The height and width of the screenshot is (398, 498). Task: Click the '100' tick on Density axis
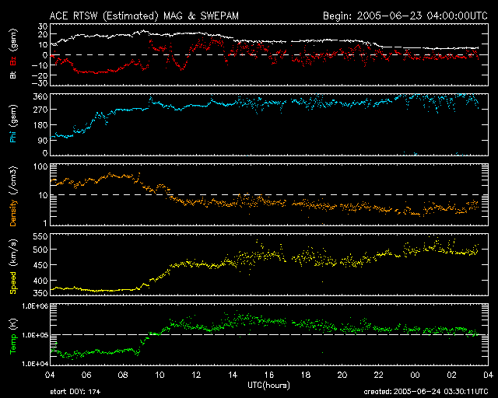[40, 166]
